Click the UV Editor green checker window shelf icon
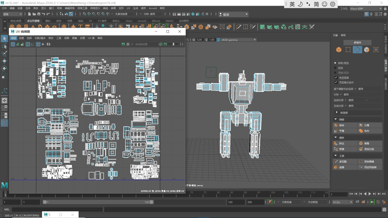The height and width of the screenshot is (218, 388). tap(298, 27)
